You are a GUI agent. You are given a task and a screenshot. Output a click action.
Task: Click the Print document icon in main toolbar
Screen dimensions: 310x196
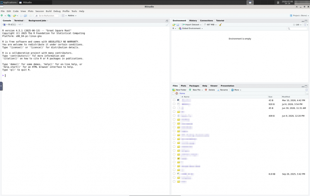(x=31, y=15)
